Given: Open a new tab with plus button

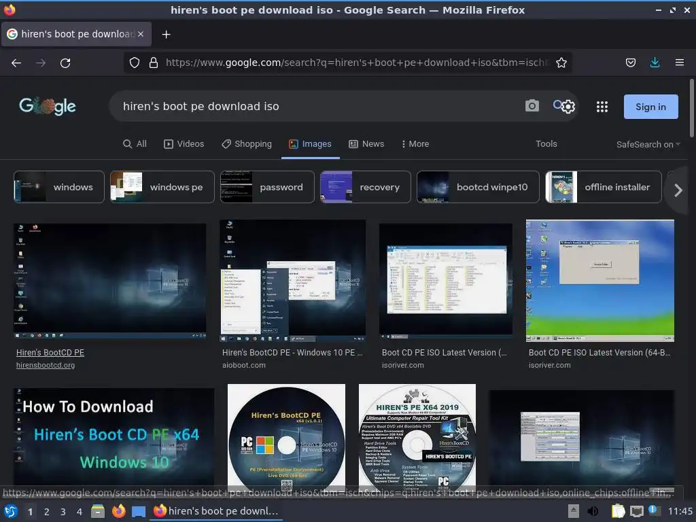Looking at the screenshot, I should click(166, 34).
